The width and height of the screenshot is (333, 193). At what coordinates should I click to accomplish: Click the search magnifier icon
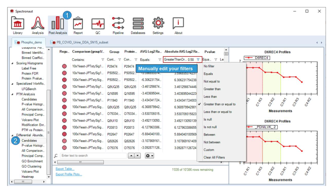coord(56,156)
